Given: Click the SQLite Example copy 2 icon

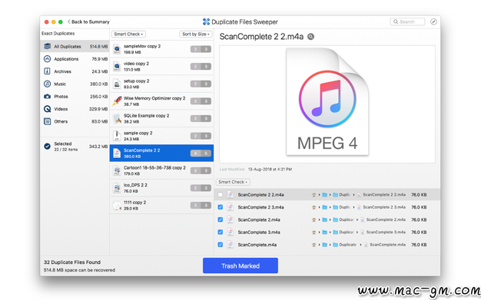Looking at the screenshot, I should (x=117, y=119).
